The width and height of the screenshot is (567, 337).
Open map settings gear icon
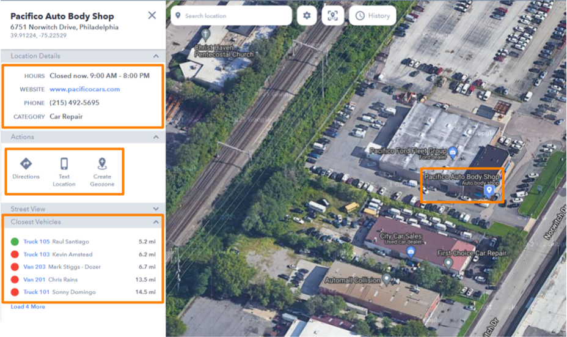(x=307, y=15)
